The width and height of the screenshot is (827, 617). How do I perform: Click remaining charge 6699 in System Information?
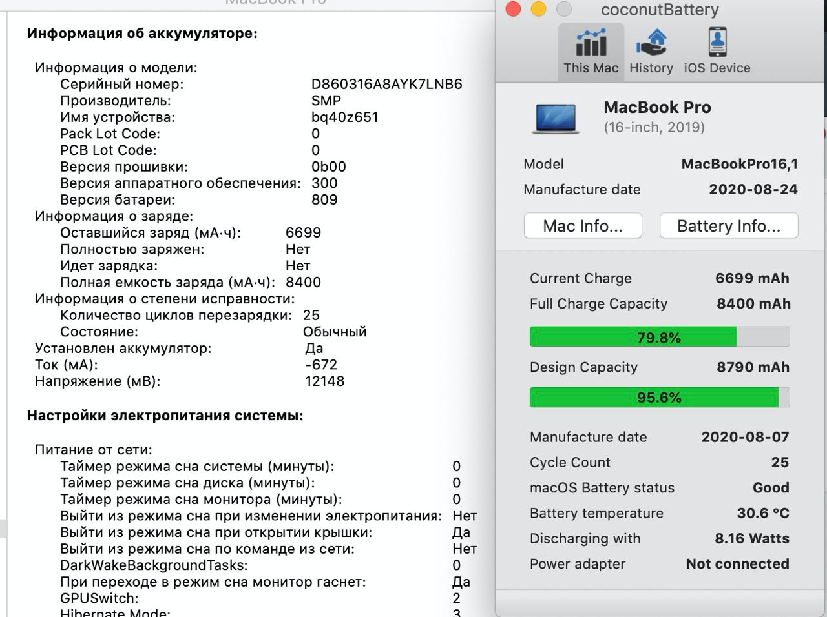tap(303, 232)
